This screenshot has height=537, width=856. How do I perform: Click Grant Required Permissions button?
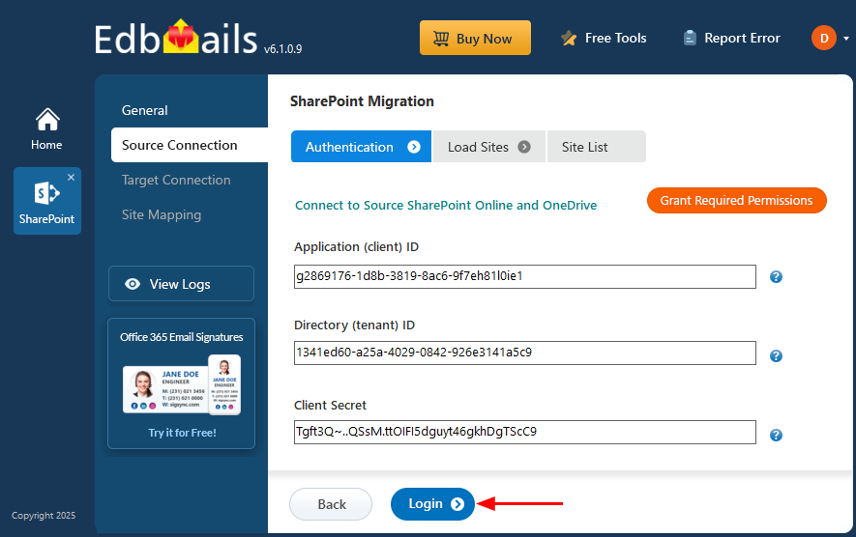pos(736,201)
